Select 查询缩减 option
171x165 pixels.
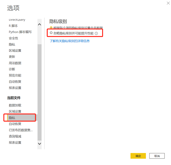15,136
